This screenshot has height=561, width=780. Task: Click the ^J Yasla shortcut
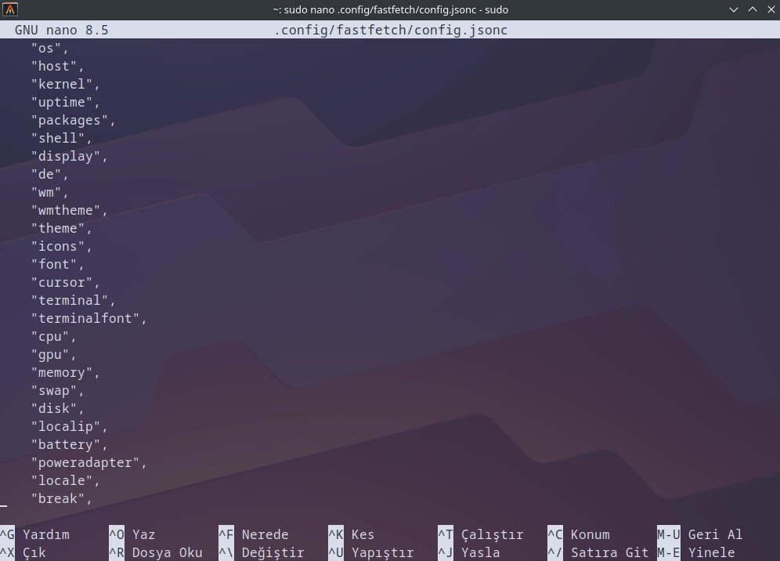click(x=469, y=552)
